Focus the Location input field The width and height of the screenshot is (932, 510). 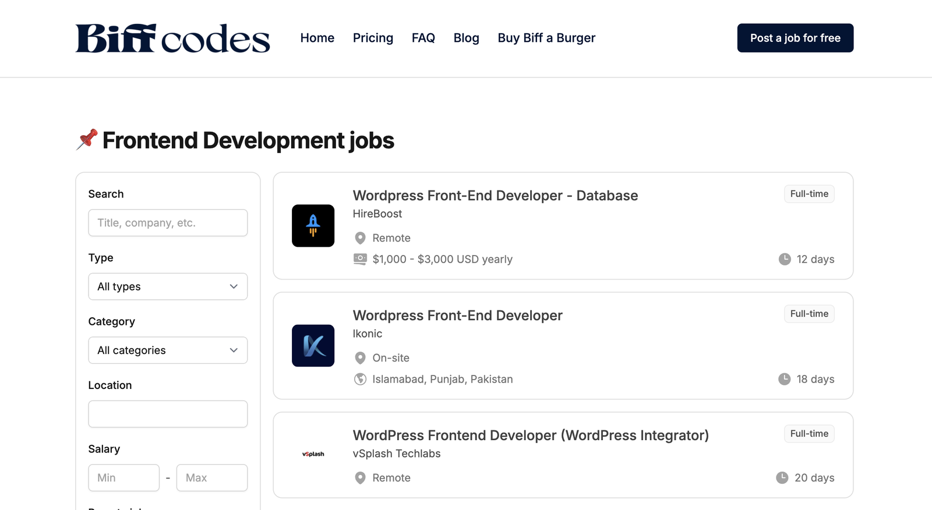pyautogui.click(x=168, y=414)
